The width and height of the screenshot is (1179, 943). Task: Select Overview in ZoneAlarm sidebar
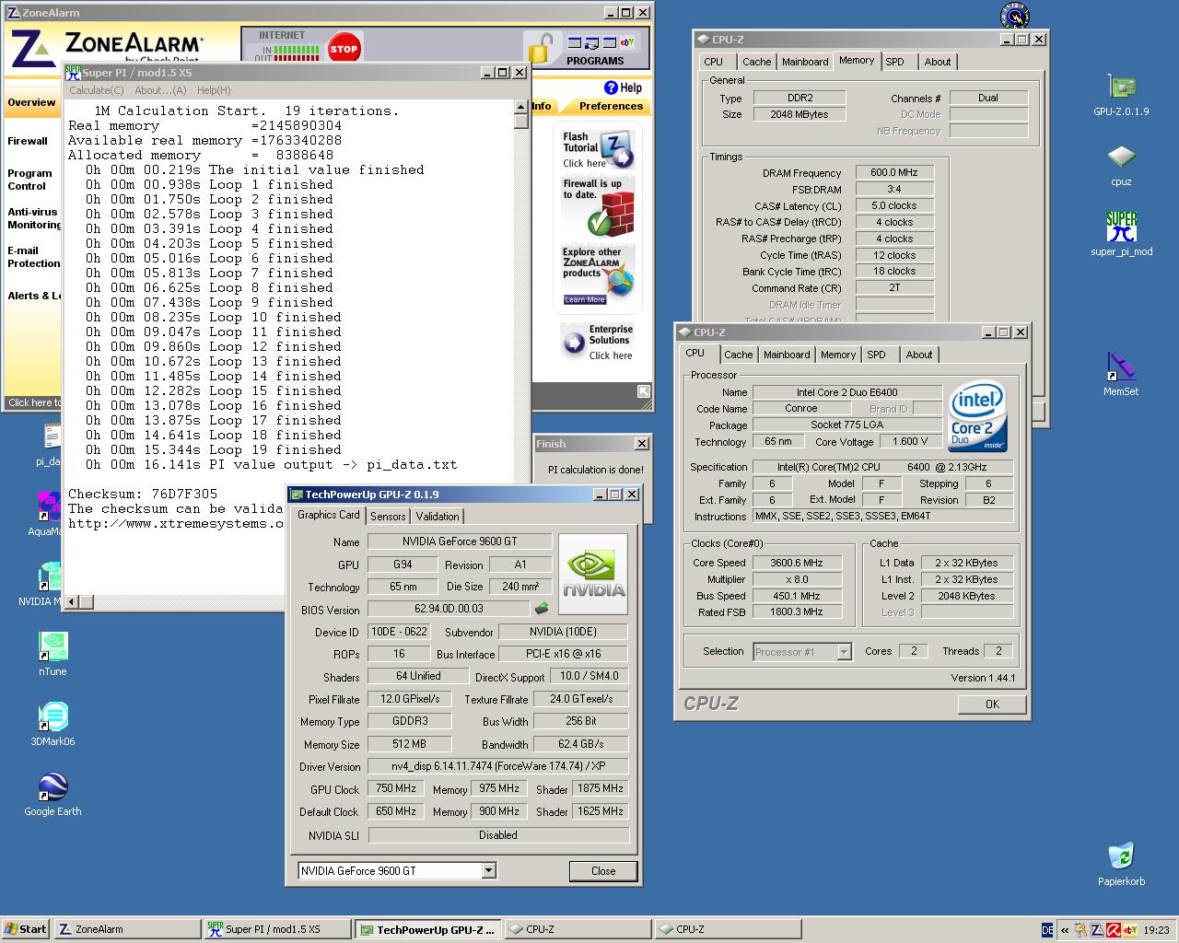(x=31, y=102)
